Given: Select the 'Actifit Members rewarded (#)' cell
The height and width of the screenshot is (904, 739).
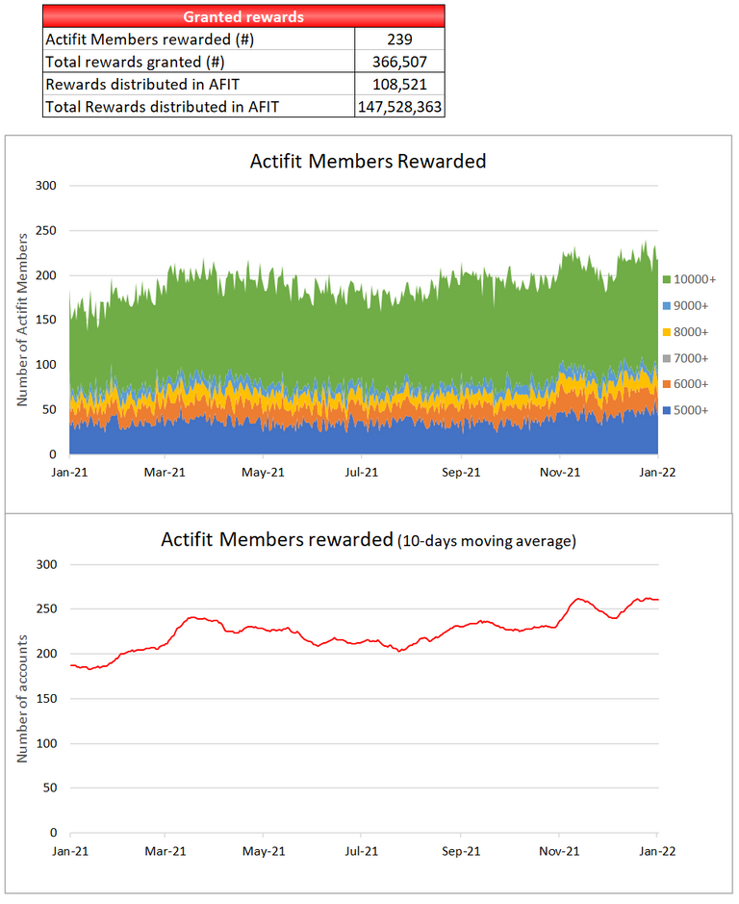Looking at the screenshot, I should (199, 39).
